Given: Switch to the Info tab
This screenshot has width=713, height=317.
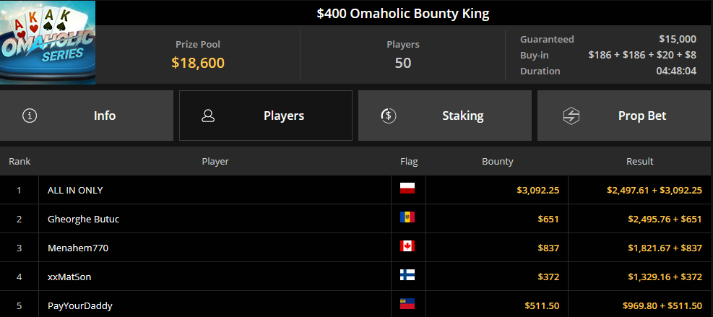Looking at the screenshot, I should pyautogui.click(x=87, y=116).
